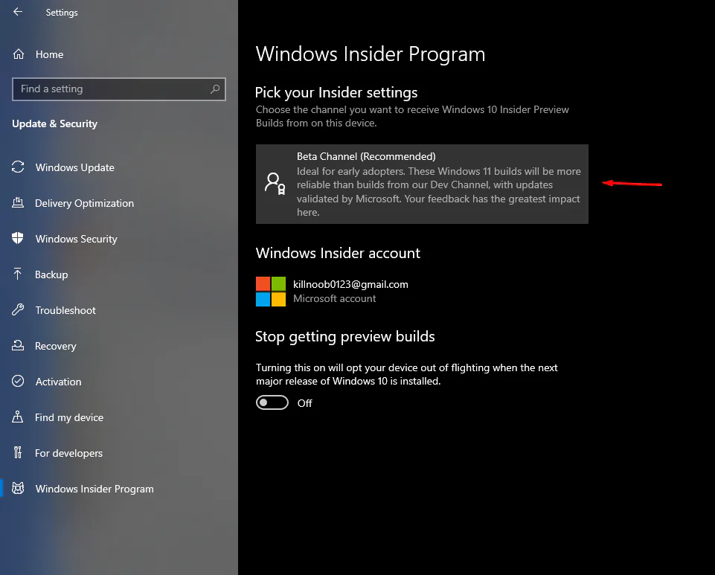
Task: Click the Recovery icon
Action: click(x=18, y=345)
